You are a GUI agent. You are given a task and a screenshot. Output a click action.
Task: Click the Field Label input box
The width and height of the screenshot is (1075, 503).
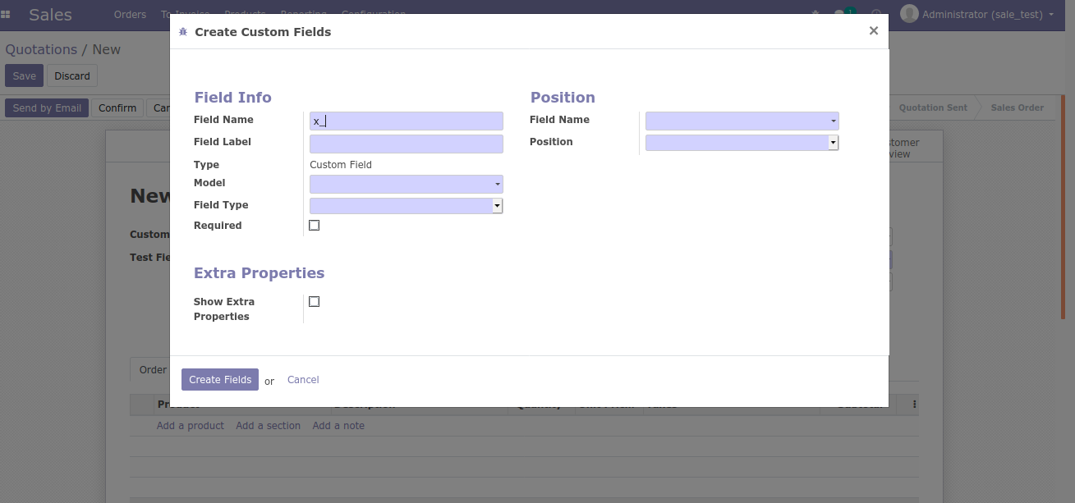407,144
